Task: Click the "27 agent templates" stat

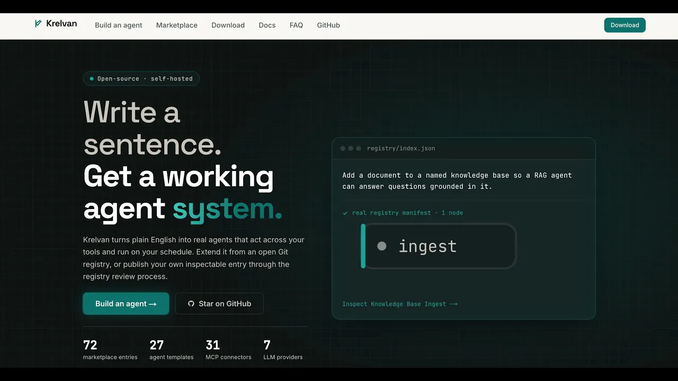Action: (x=172, y=350)
